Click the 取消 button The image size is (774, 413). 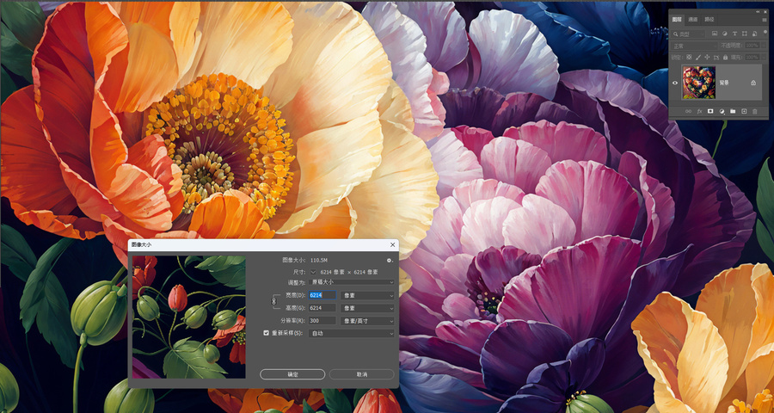click(362, 374)
